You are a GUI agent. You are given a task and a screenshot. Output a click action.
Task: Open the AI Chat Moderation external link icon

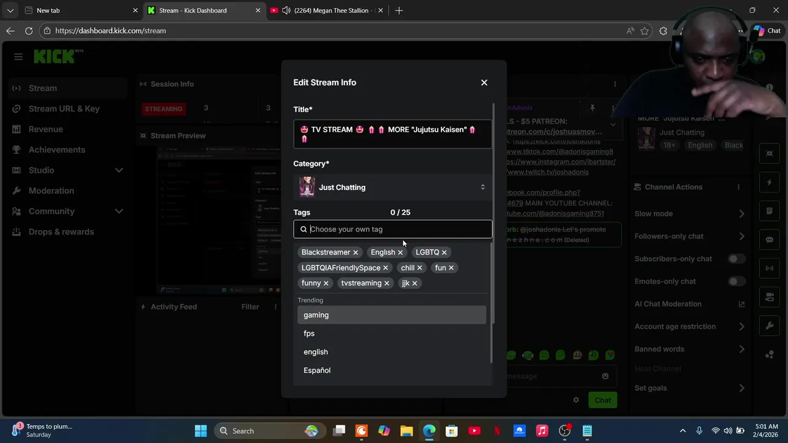point(741,304)
